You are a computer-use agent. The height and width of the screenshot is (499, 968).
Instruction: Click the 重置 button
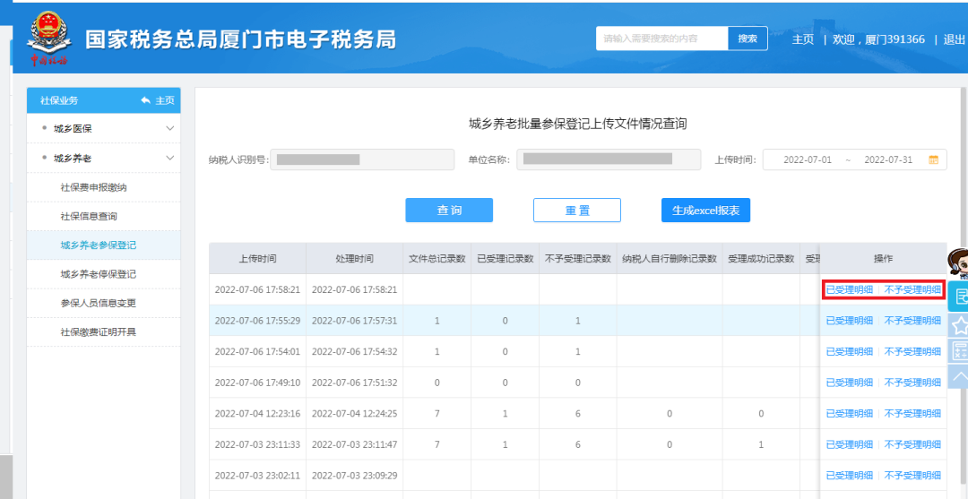tap(576, 211)
